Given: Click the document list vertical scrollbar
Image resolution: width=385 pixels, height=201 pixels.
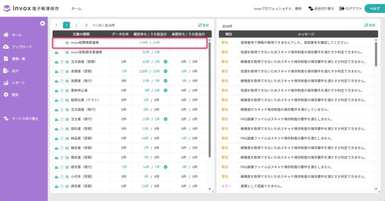Looking at the screenshot, I should click(x=209, y=99).
